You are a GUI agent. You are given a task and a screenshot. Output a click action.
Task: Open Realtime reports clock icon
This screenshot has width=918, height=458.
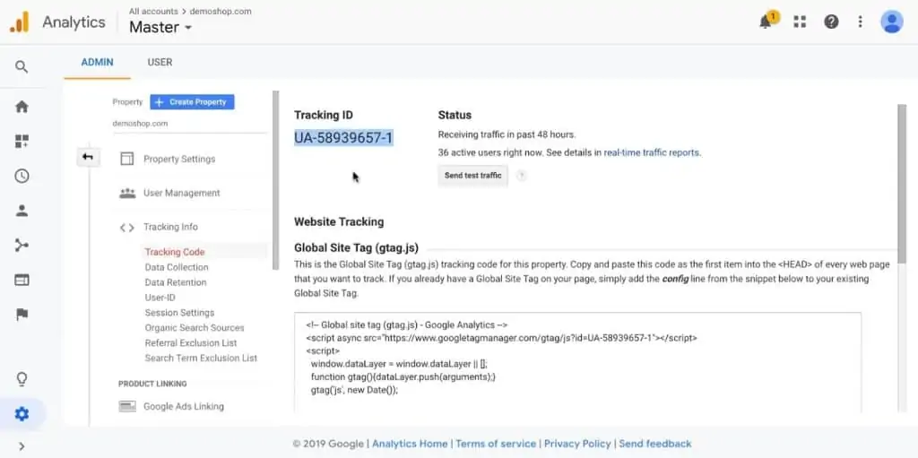point(22,177)
